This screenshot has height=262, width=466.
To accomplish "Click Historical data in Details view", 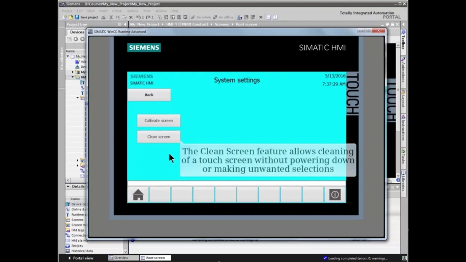I will [82, 251].
